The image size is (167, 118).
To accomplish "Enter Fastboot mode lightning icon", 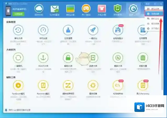I will [x=18, y=85].
